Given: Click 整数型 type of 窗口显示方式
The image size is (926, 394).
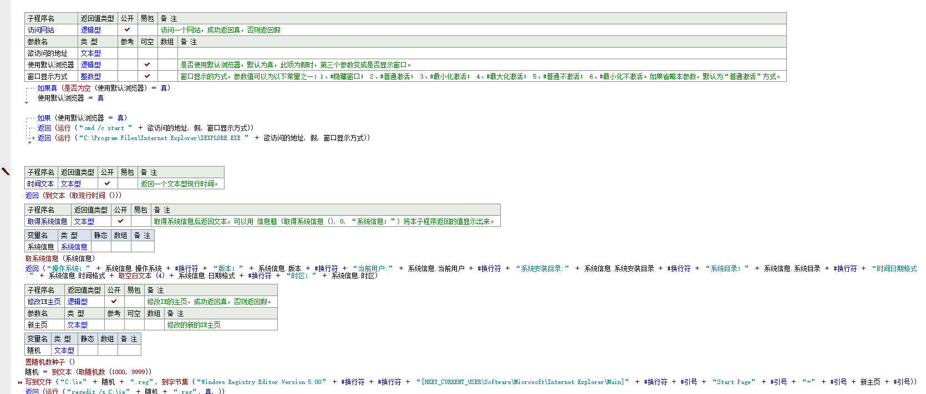Looking at the screenshot, I should pos(91,76).
